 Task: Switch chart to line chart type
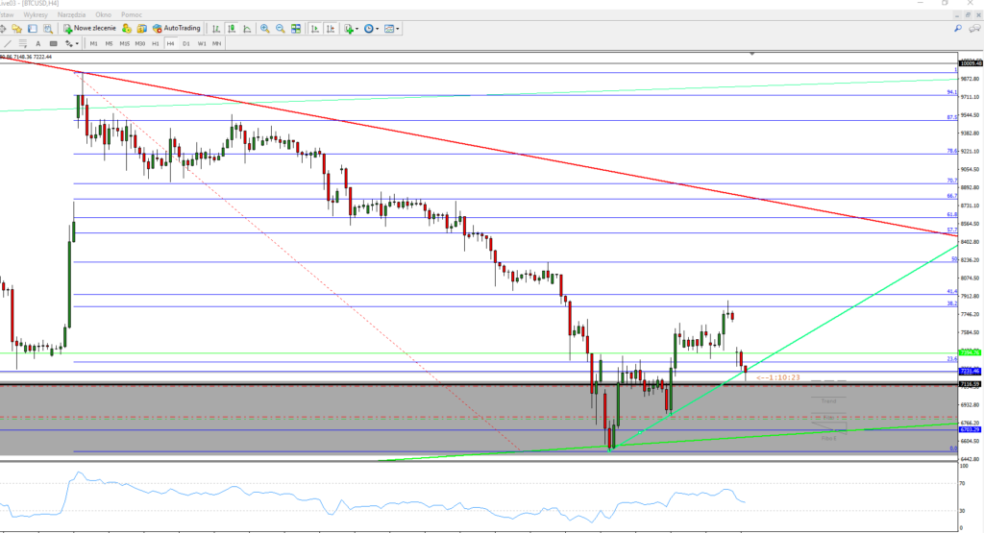[x=247, y=28]
